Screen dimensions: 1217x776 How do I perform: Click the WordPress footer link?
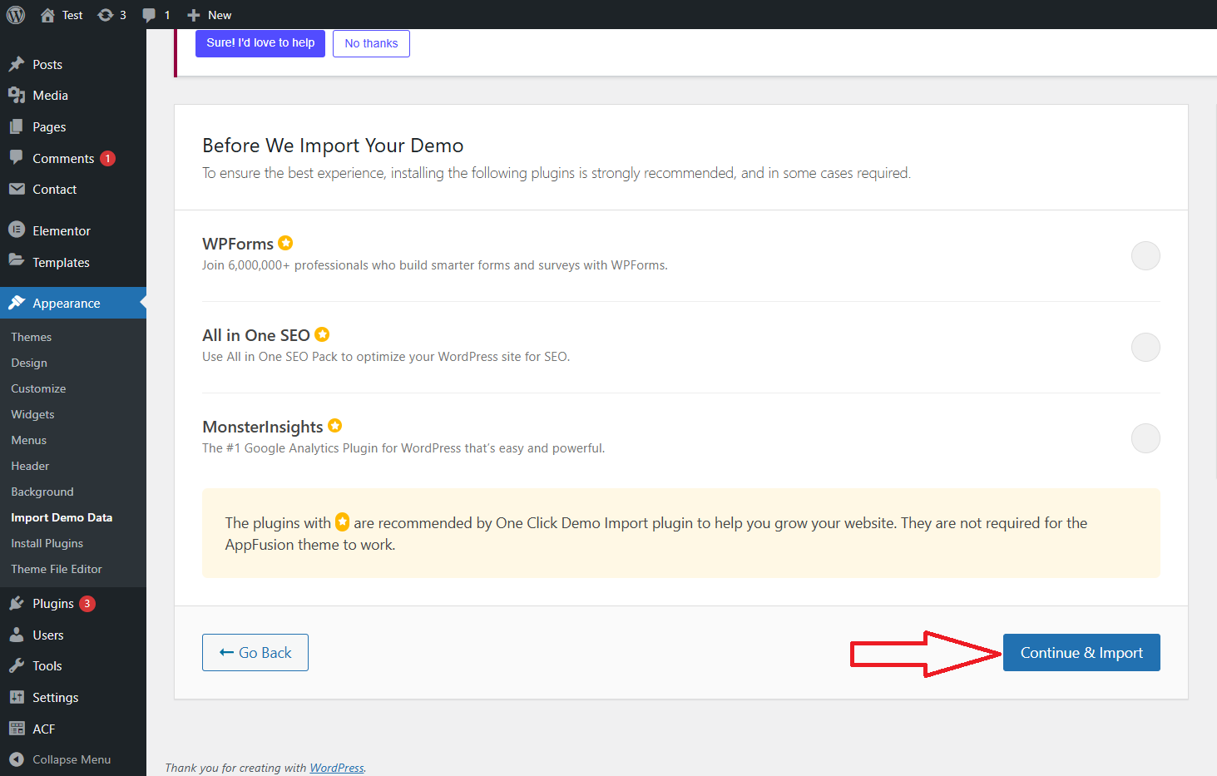pos(336,768)
